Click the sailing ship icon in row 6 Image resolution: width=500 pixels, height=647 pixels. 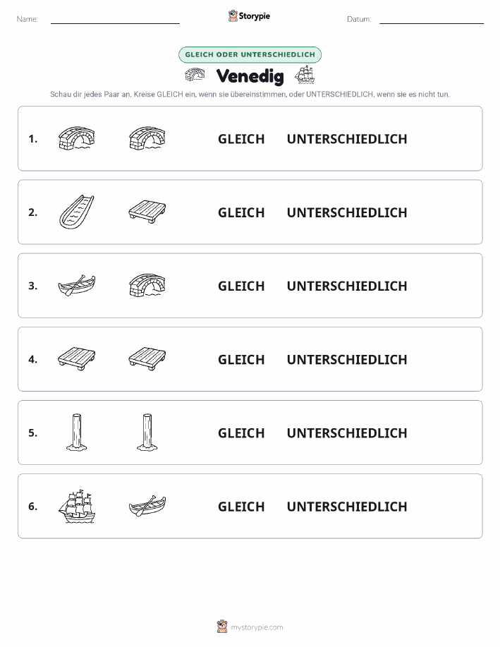coord(77,507)
